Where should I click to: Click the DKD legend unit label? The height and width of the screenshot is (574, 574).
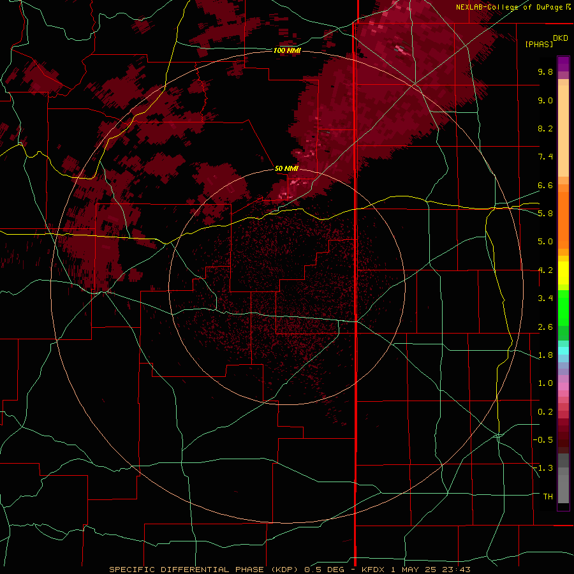[561, 38]
